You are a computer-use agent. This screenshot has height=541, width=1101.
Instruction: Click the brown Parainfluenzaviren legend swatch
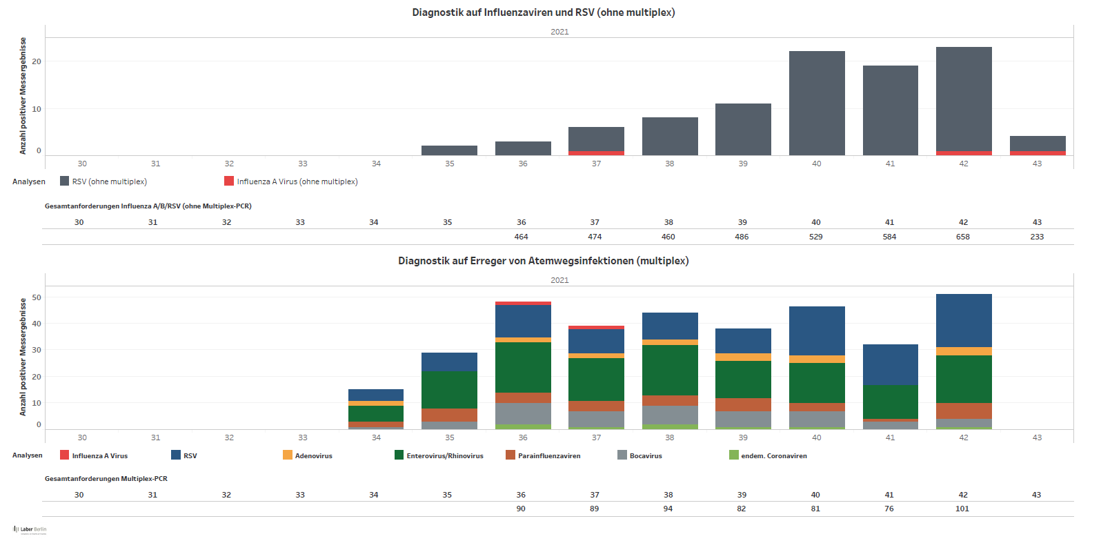(x=510, y=455)
